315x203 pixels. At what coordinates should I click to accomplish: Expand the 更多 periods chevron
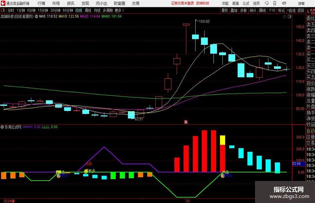click(123, 10)
